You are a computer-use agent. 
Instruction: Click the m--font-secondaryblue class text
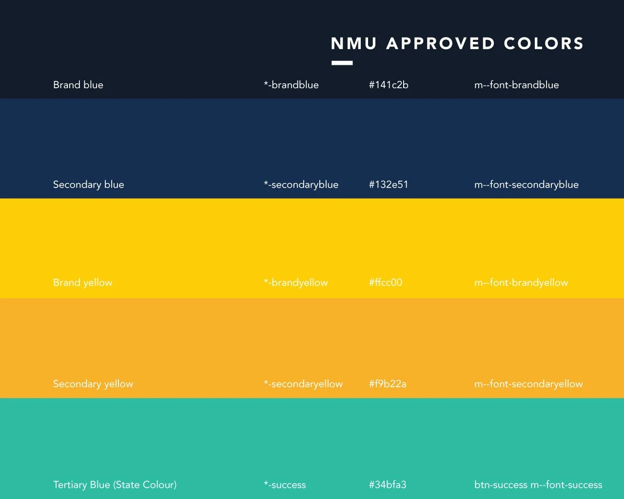(526, 185)
